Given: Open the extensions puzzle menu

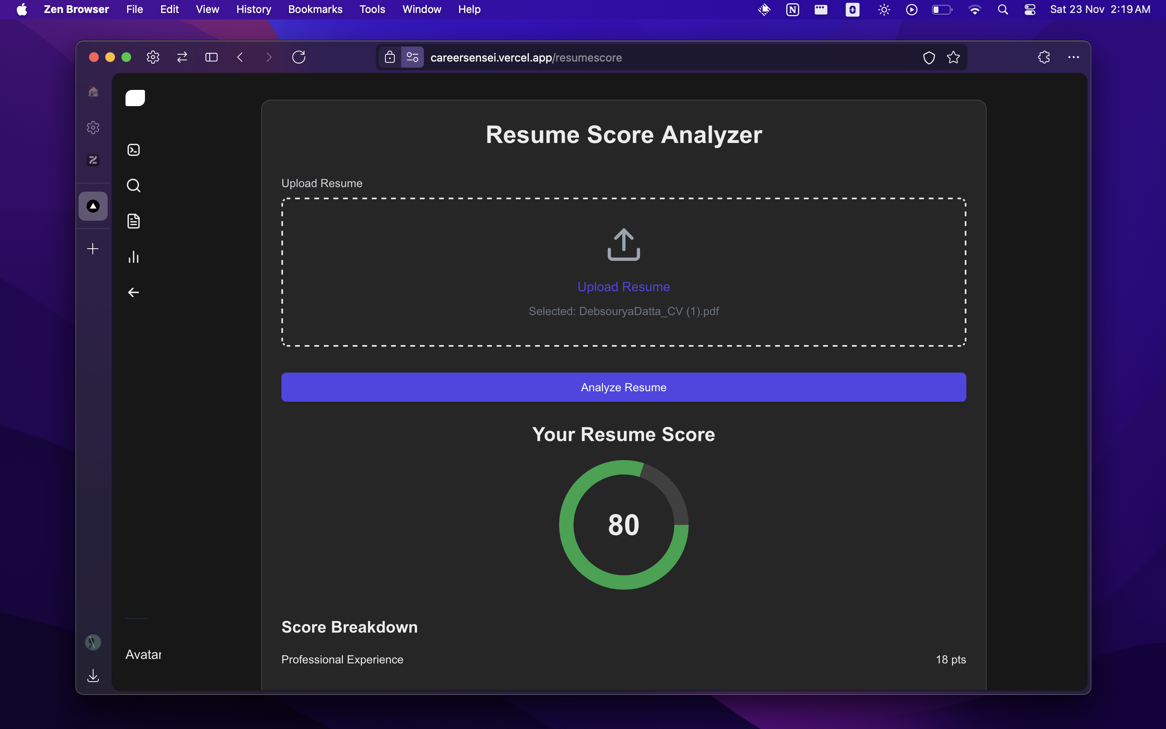Looking at the screenshot, I should coord(1044,58).
